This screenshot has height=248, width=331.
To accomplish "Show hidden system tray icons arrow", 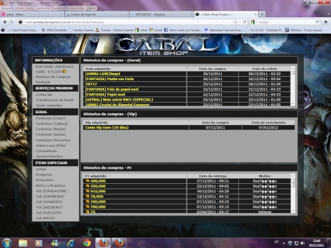I will (x=283, y=243).
